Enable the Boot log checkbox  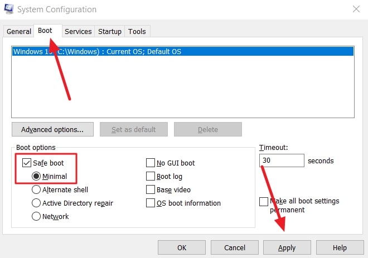pyautogui.click(x=150, y=176)
